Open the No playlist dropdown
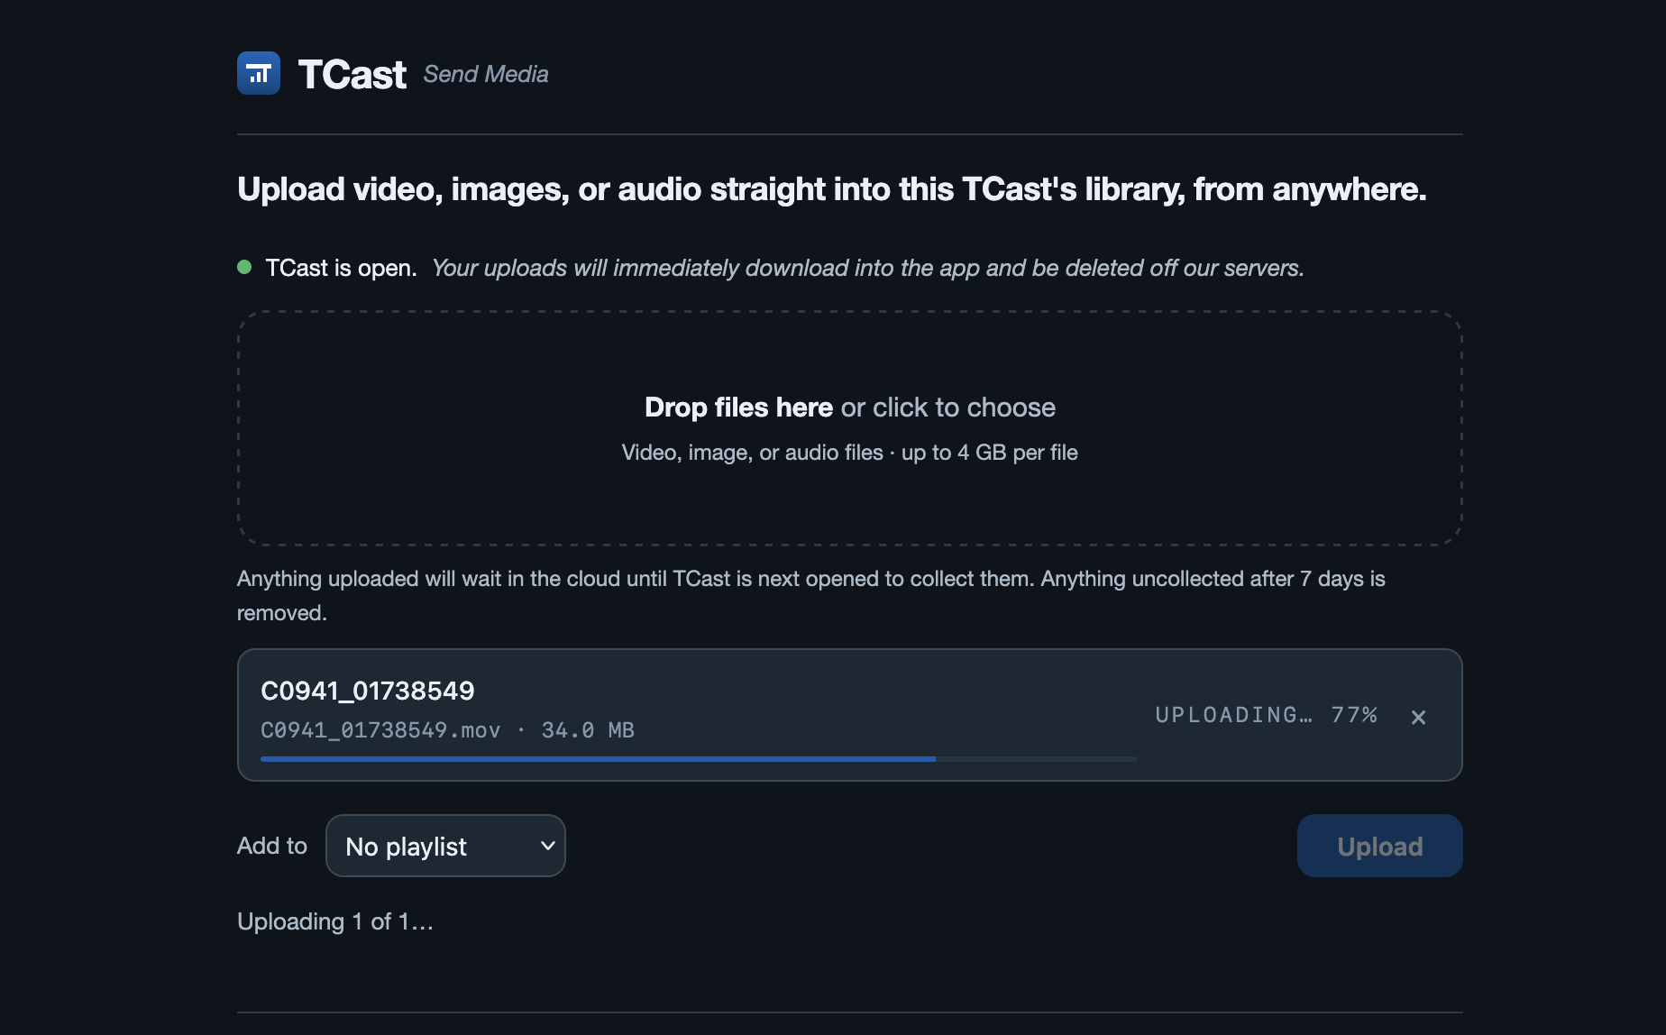The width and height of the screenshot is (1666, 1035). coord(445,846)
